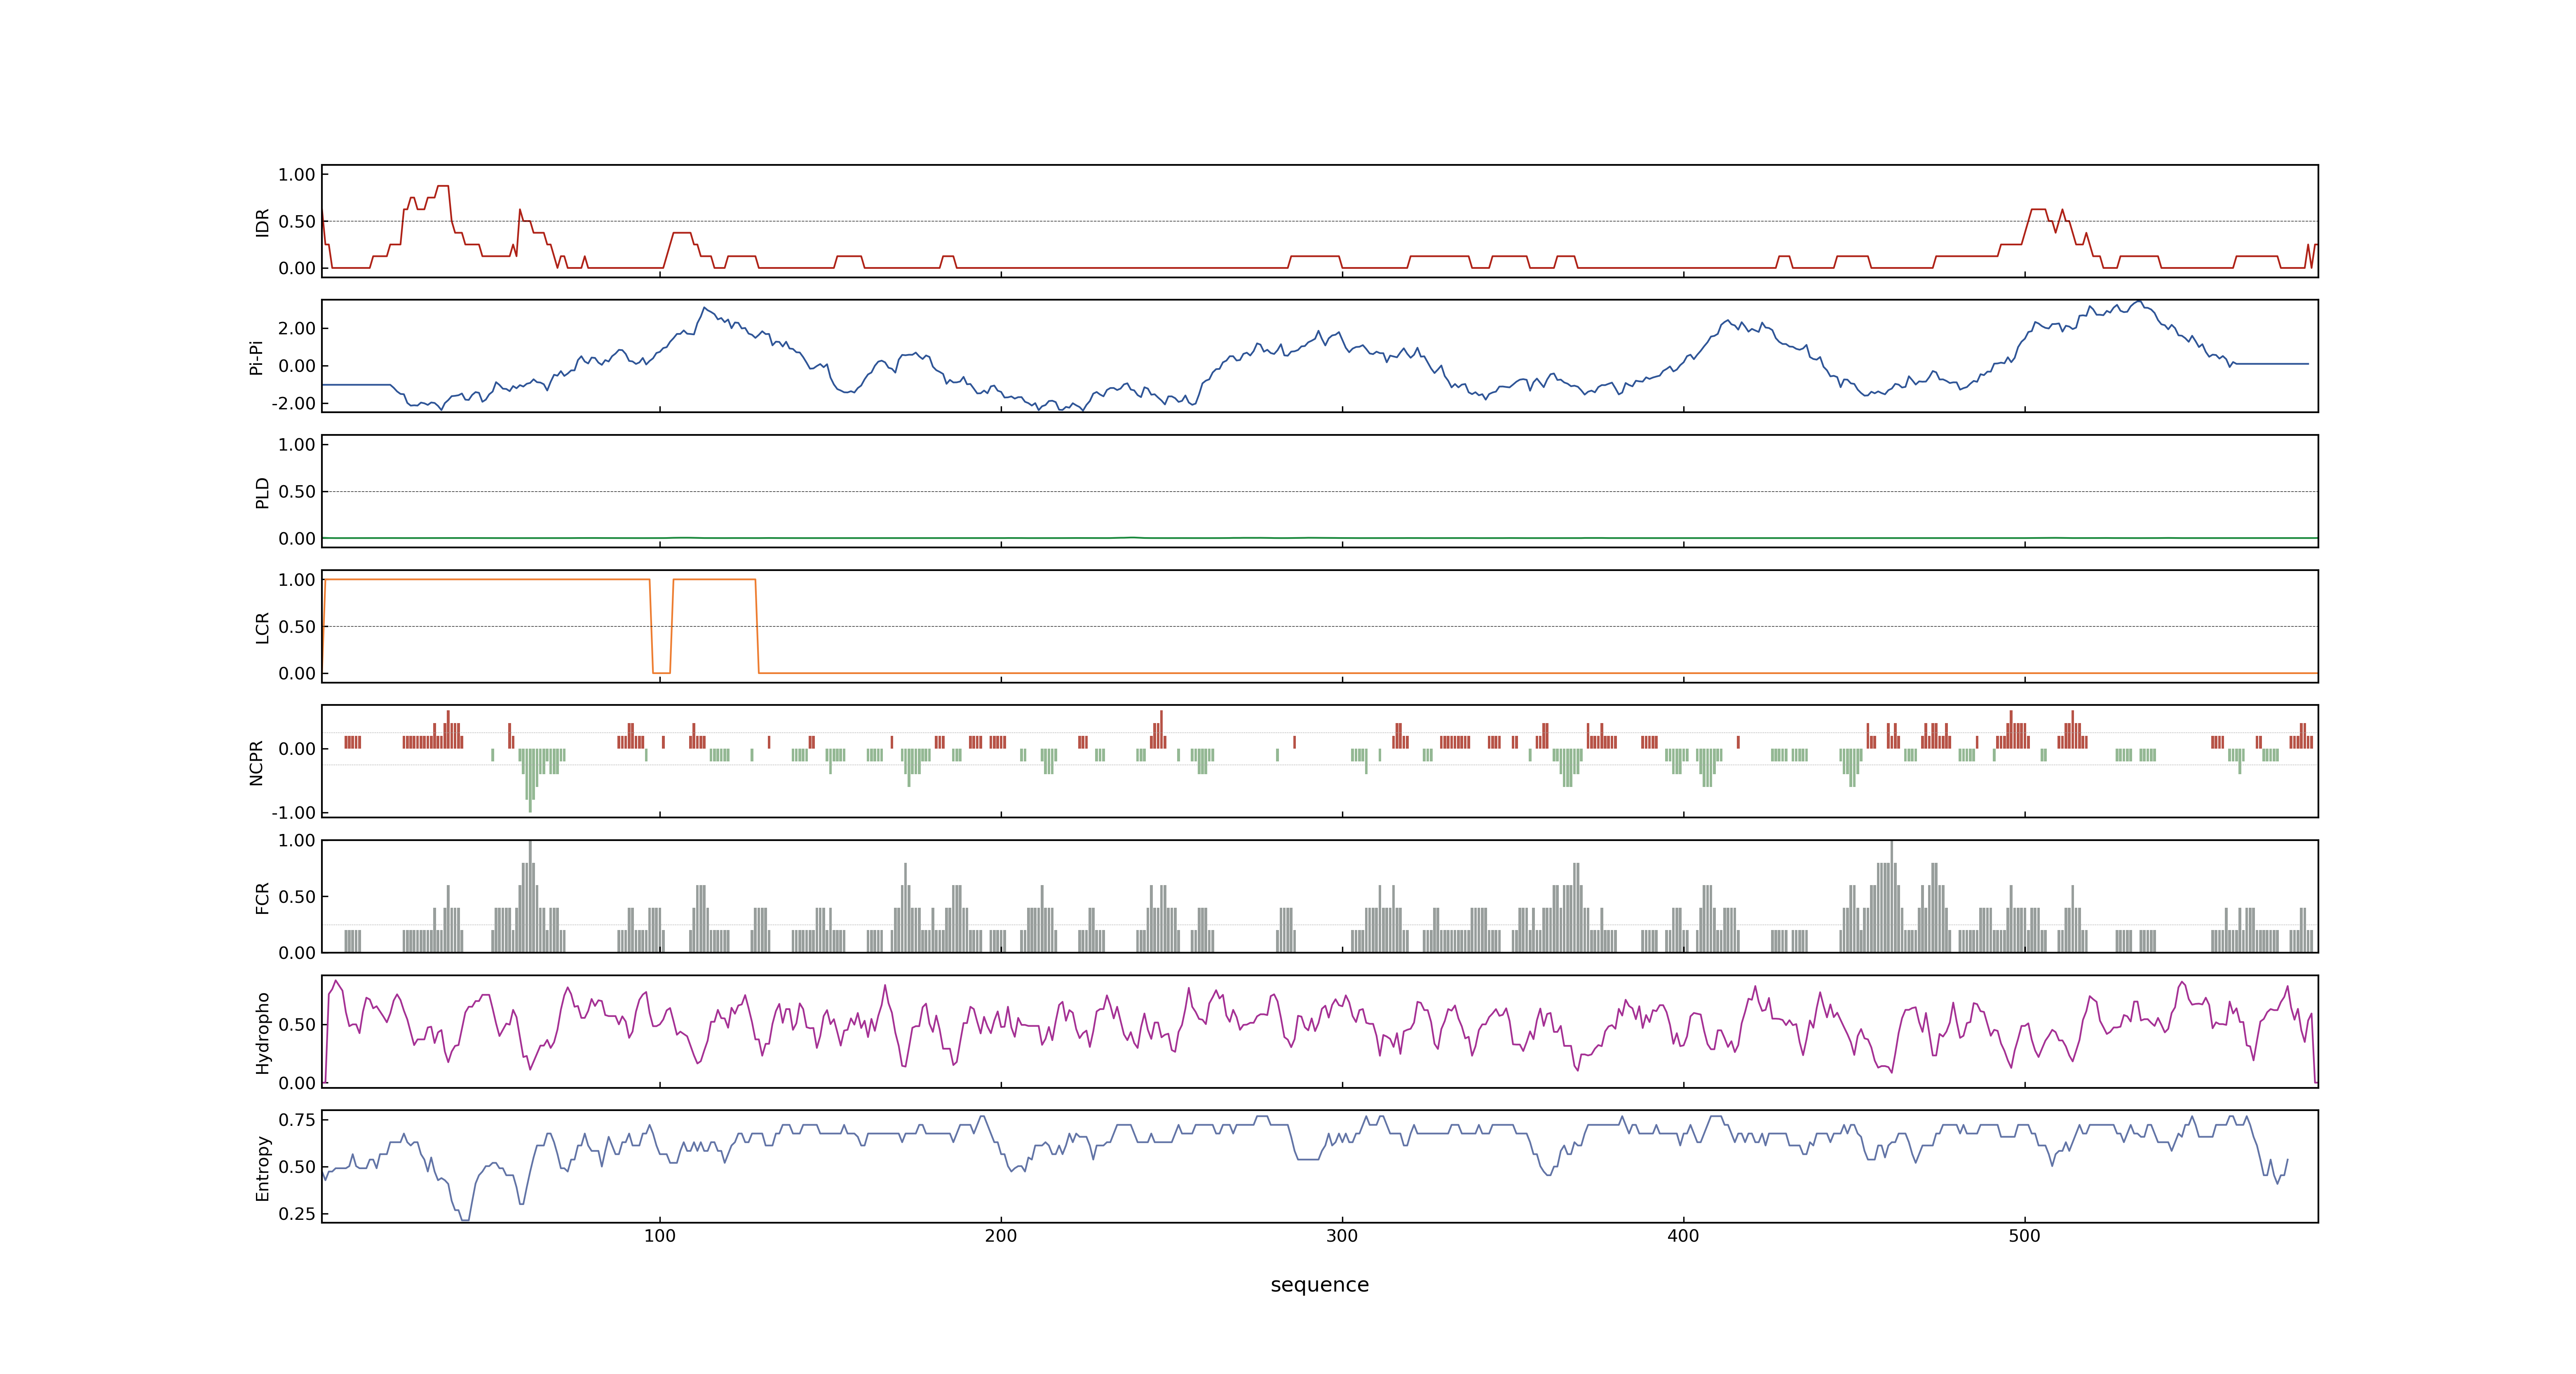
Task: Click the Pi-Pi axis label
Action: (256, 357)
